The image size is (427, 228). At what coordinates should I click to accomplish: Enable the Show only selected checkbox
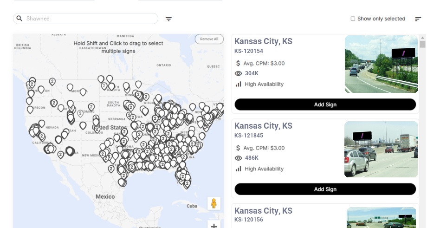pyautogui.click(x=353, y=19)
